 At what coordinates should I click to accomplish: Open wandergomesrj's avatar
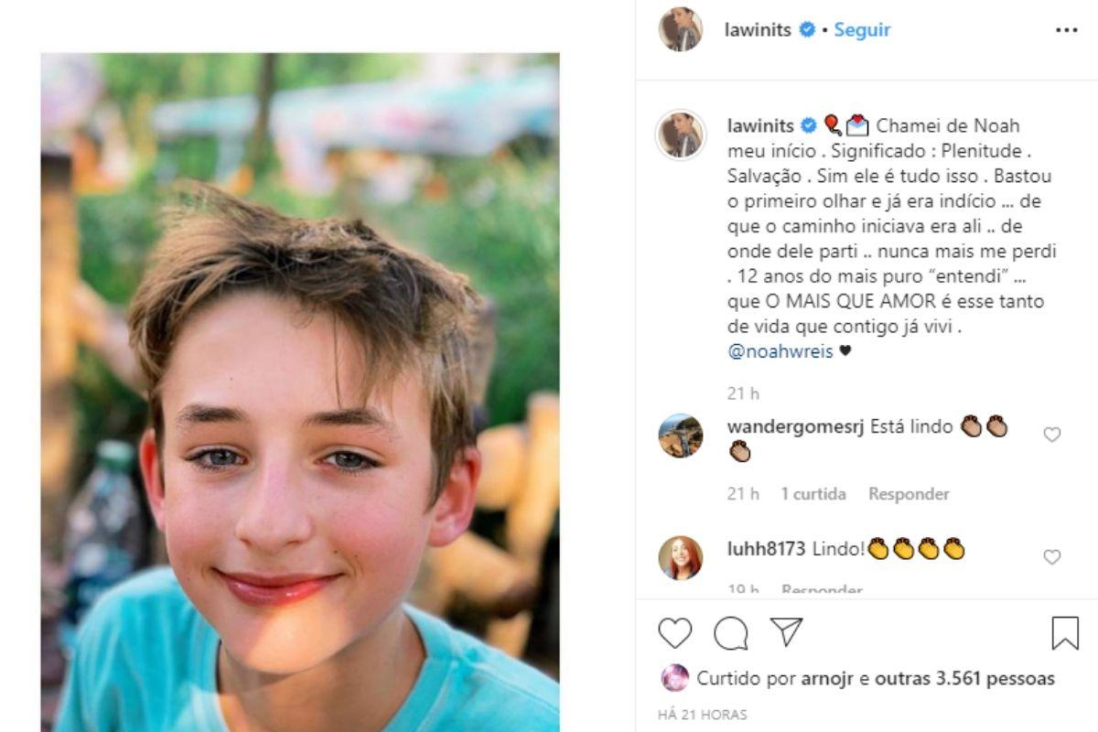click(681, 436)
